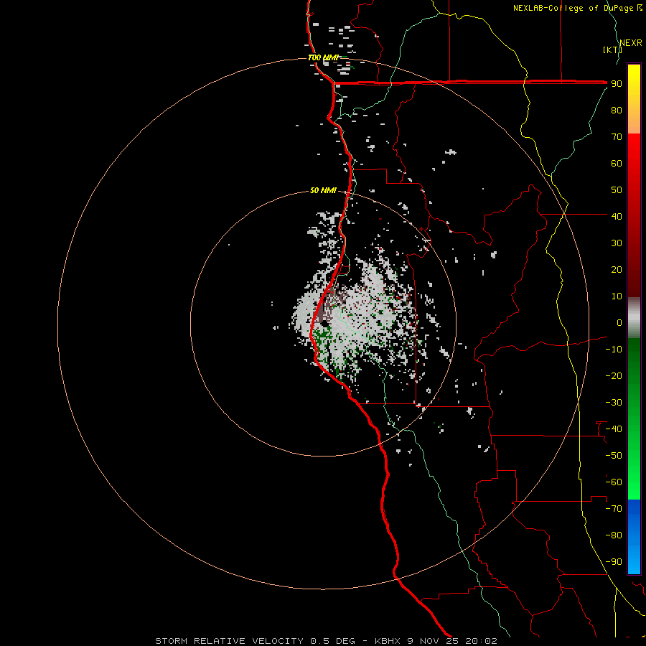This screenshot has width=646, height=646.
Task: Select the -20 value on velocity scale
Action: click(614, 375)
